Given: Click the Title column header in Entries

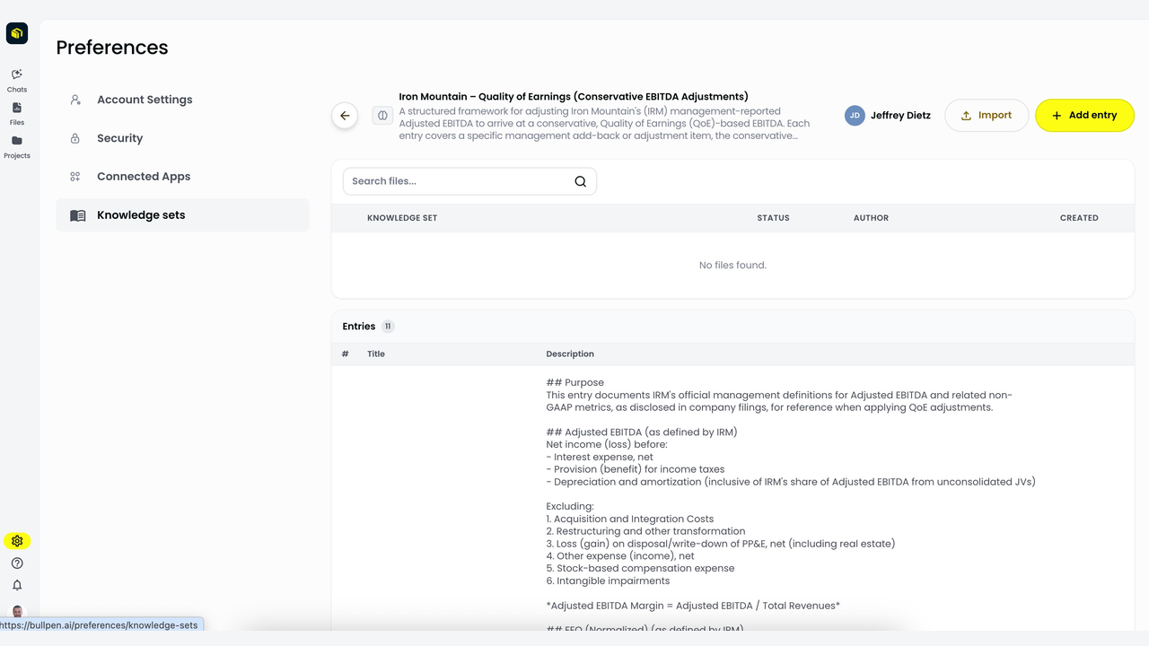Looking at the screenshot, I should click(376, 354).
